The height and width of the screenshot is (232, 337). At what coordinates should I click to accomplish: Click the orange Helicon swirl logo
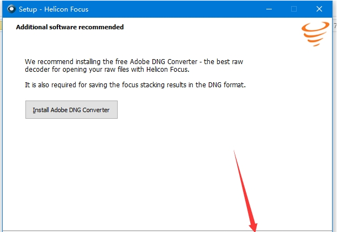pyautogui.click(x=315, y=34)
